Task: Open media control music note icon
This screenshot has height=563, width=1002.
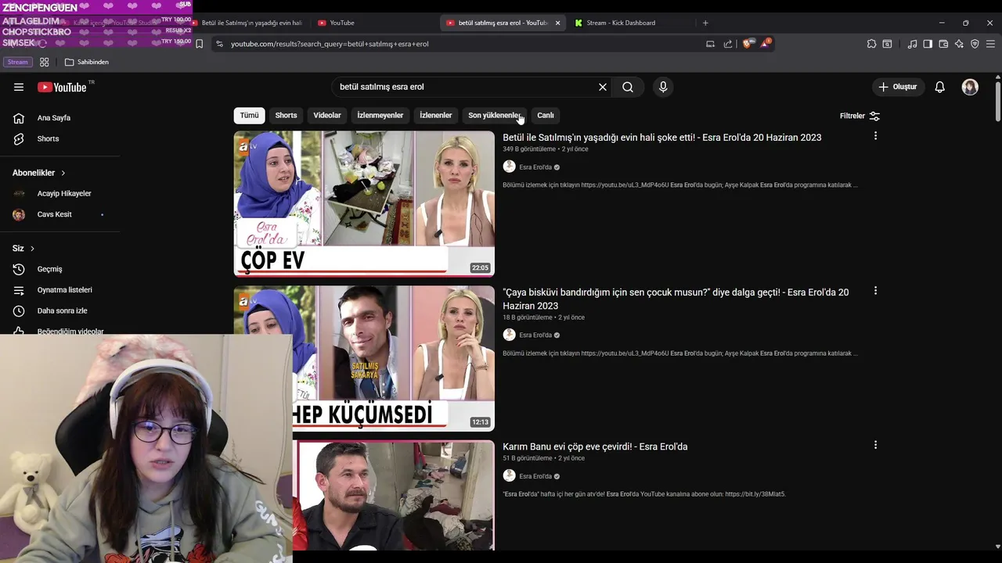Action: click(912, 44)
